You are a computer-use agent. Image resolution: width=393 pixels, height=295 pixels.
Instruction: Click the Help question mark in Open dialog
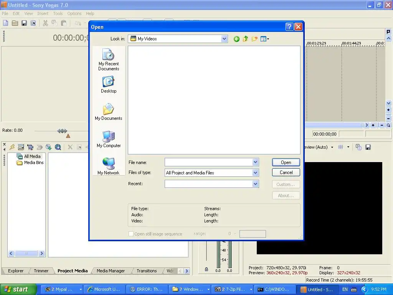pyautogui.click(x=289, y=27)
